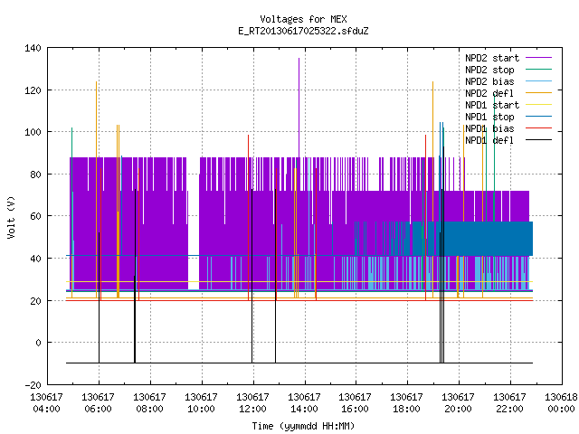Click the 'NPD1 stop' legend label
This screenshot has width=579, height=434.
489,117
